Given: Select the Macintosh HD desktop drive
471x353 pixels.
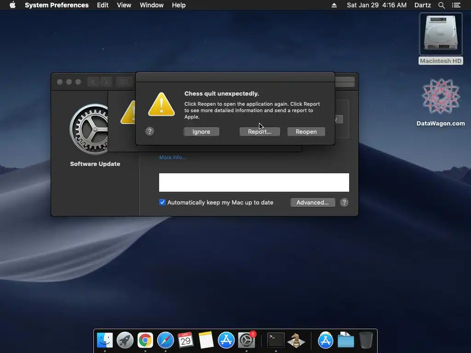Looking at the screenshot, I should (441, 39).
